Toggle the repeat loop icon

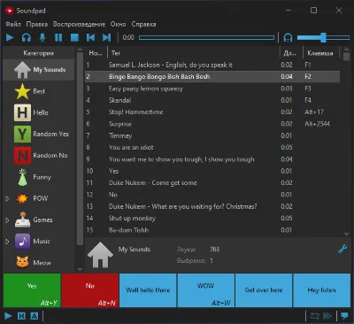(x=315, y=316)
